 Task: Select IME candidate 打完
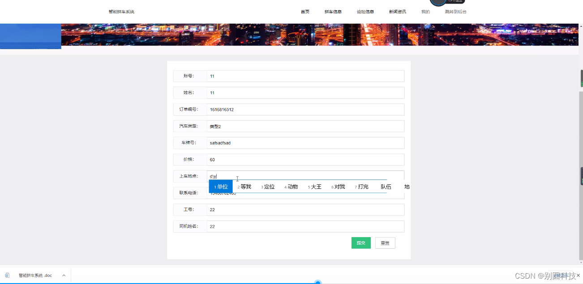click(x=361, y=187)
